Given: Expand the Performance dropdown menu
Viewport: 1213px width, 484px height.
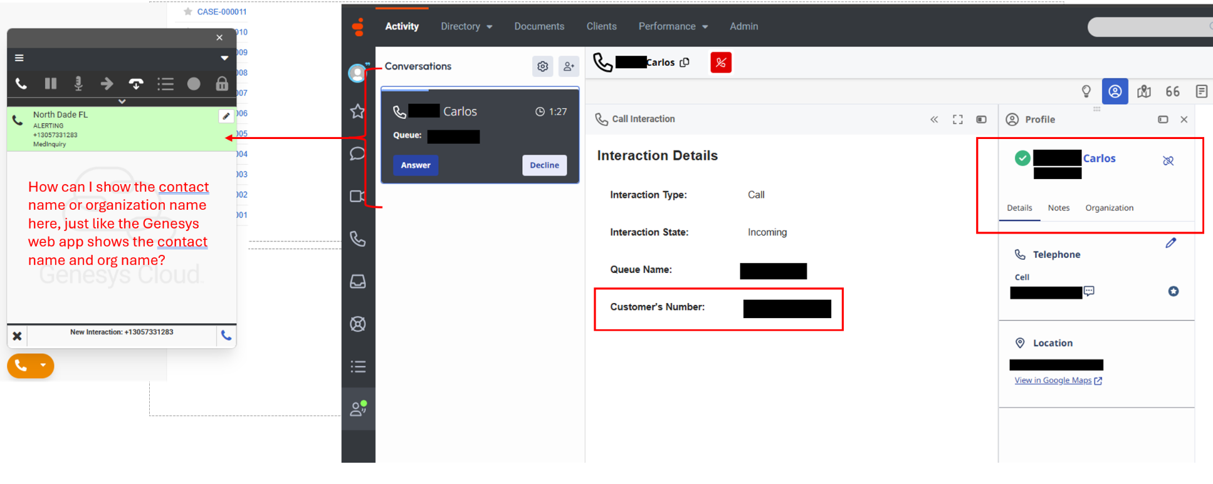Looking at the screenshot, I should pyautogui.click(x=673, y=26).
